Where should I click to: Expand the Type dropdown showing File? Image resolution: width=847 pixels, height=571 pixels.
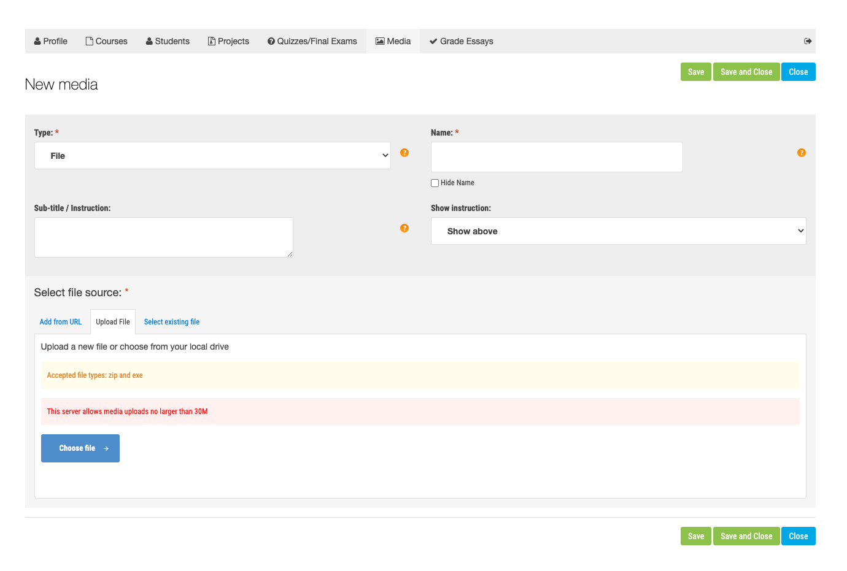[x=212, y=156]
